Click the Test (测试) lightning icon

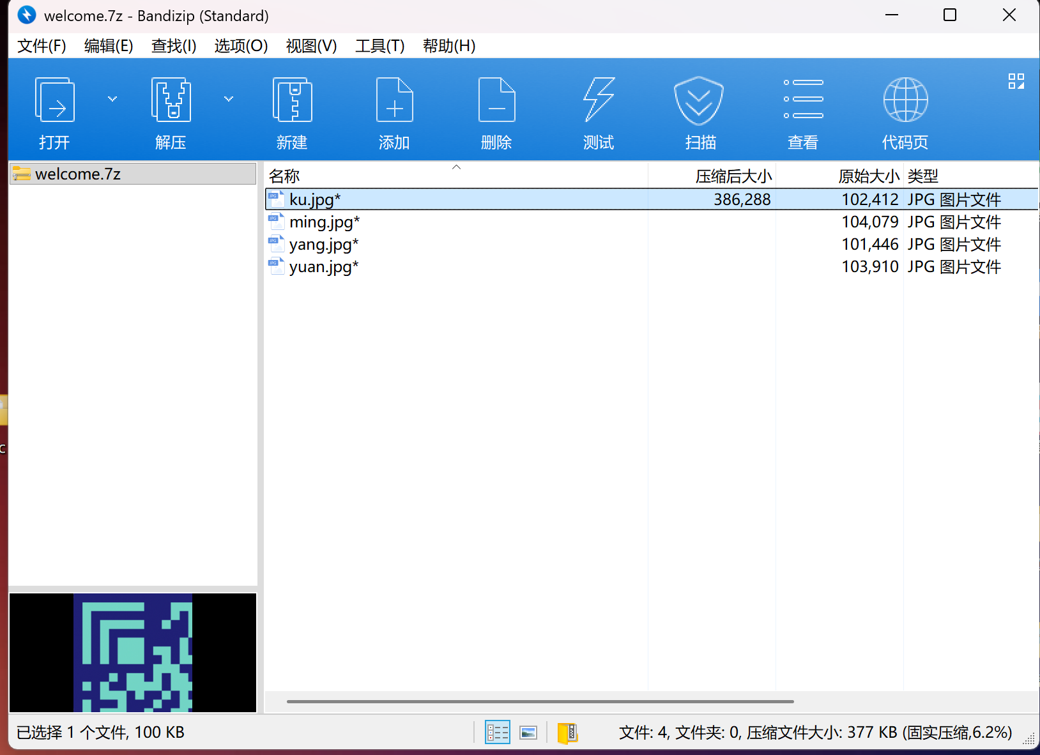[599, 100]
